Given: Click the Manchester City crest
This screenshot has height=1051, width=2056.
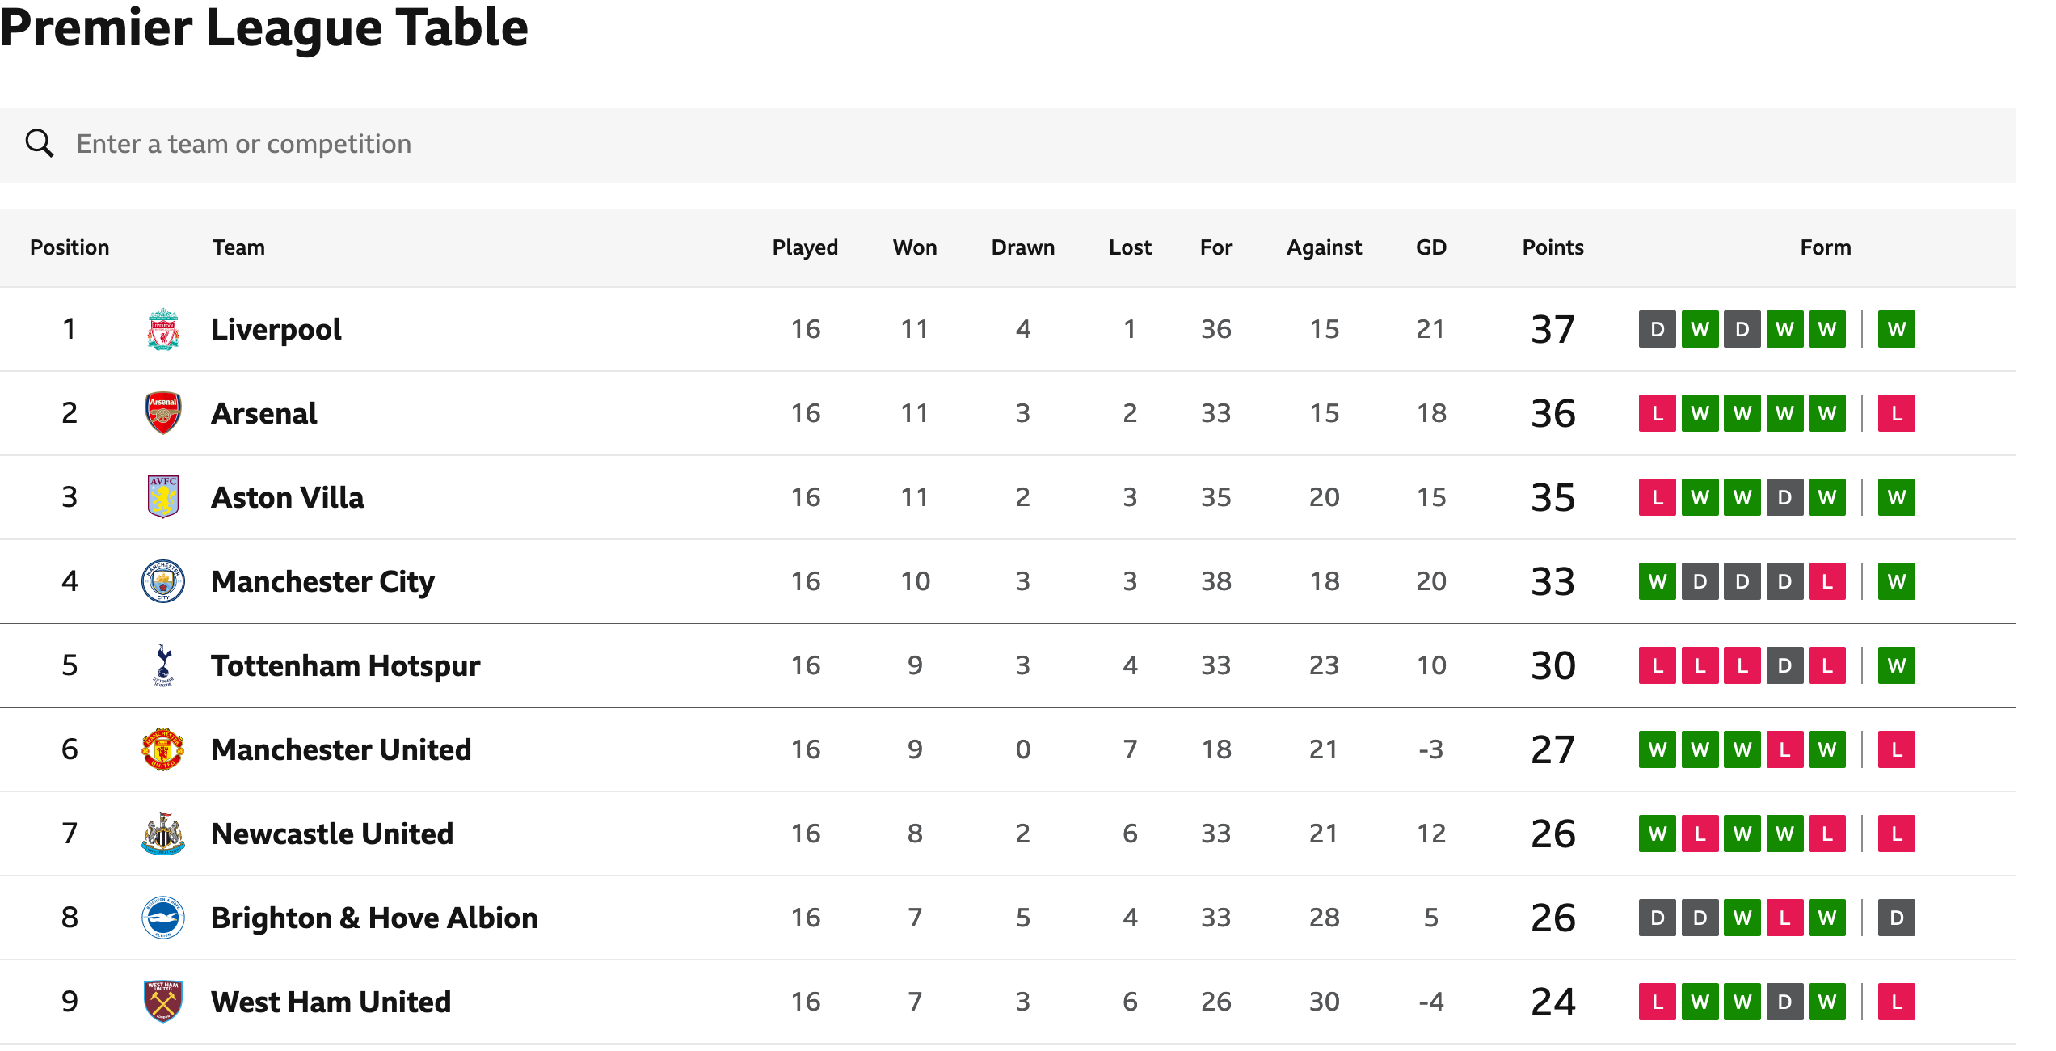Looking at the screenshot, I should coord(163,581).
